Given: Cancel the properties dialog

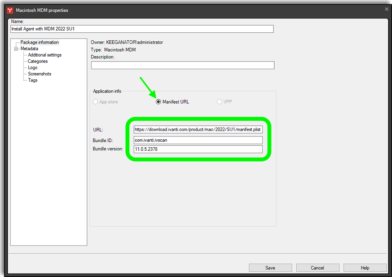Looking at the screenshot, I should coord(317,267).
